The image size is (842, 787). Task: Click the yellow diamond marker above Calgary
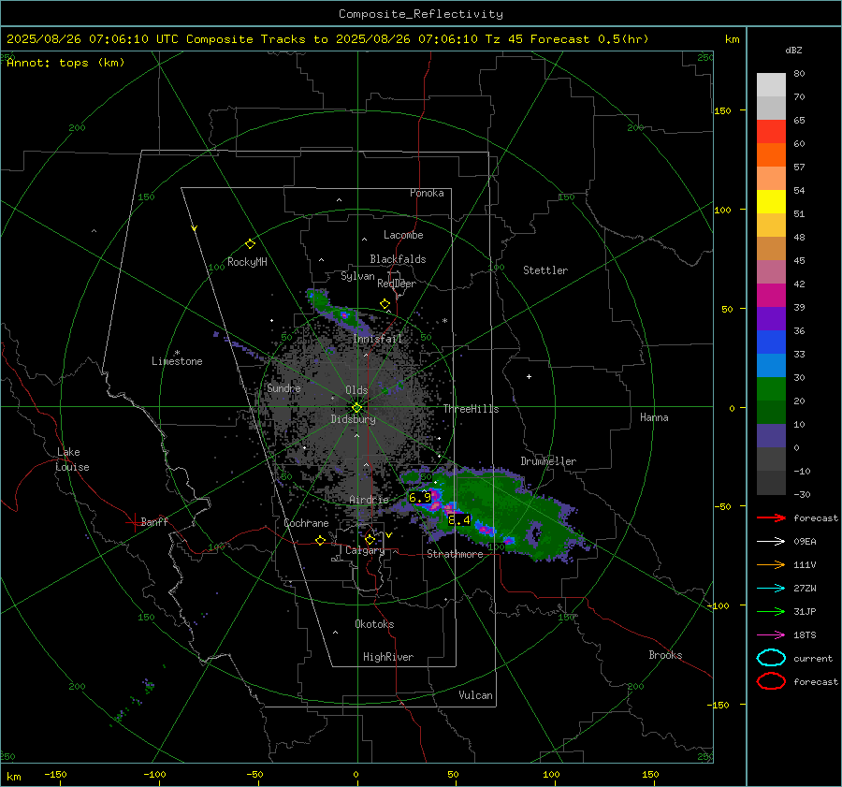coord(370,539)
